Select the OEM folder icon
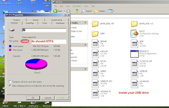Screen dimensions: 169x108 tap(95, 34)
